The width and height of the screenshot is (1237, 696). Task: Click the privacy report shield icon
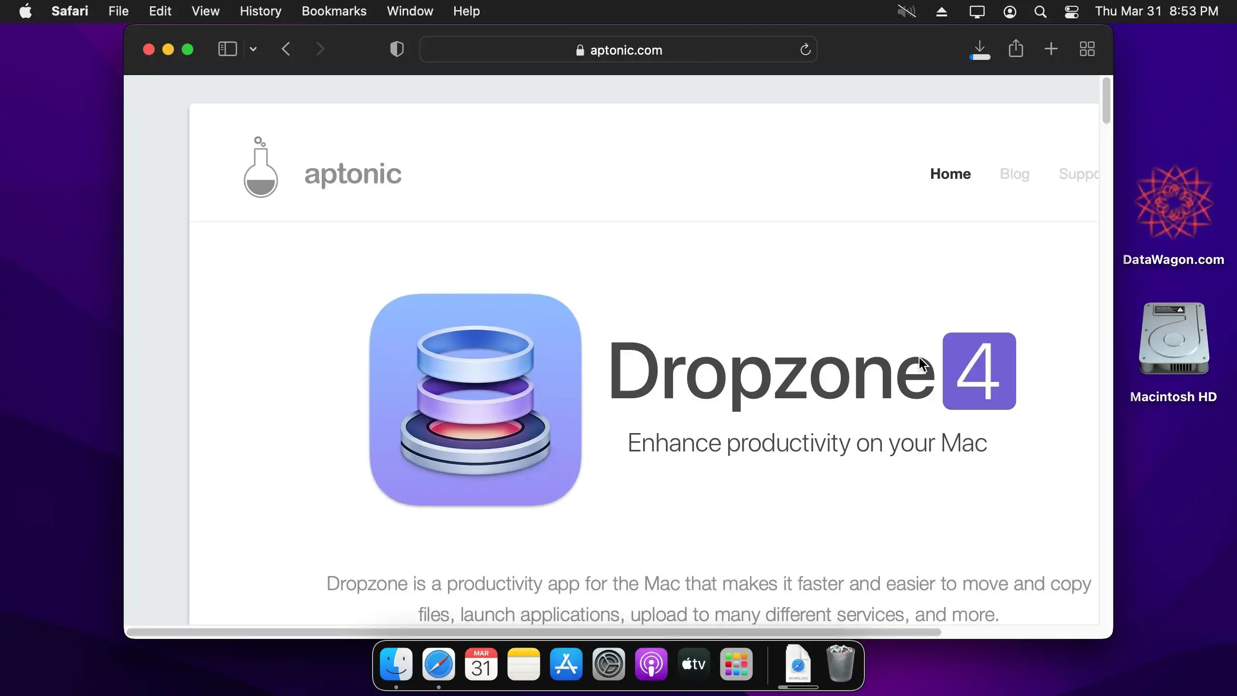tap(397, 49)
